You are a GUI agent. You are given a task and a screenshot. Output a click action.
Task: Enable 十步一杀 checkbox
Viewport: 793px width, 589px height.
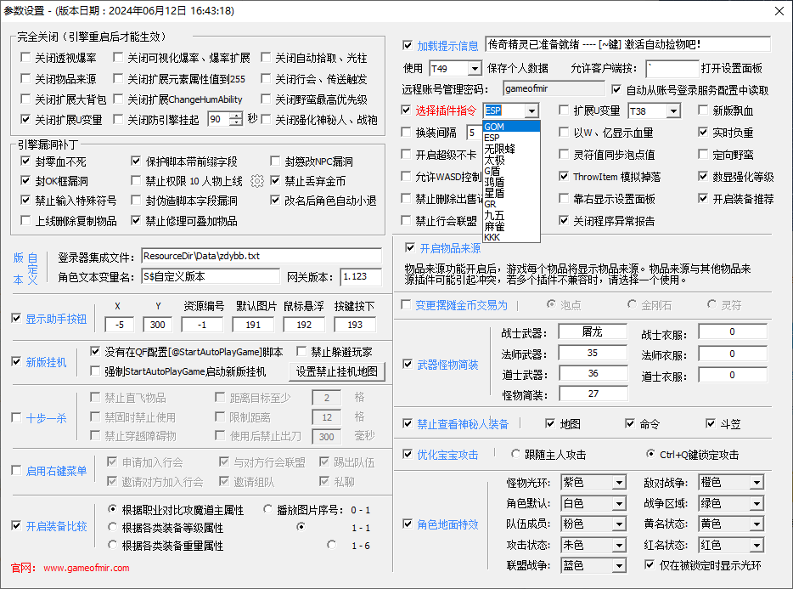click(16, 417)
